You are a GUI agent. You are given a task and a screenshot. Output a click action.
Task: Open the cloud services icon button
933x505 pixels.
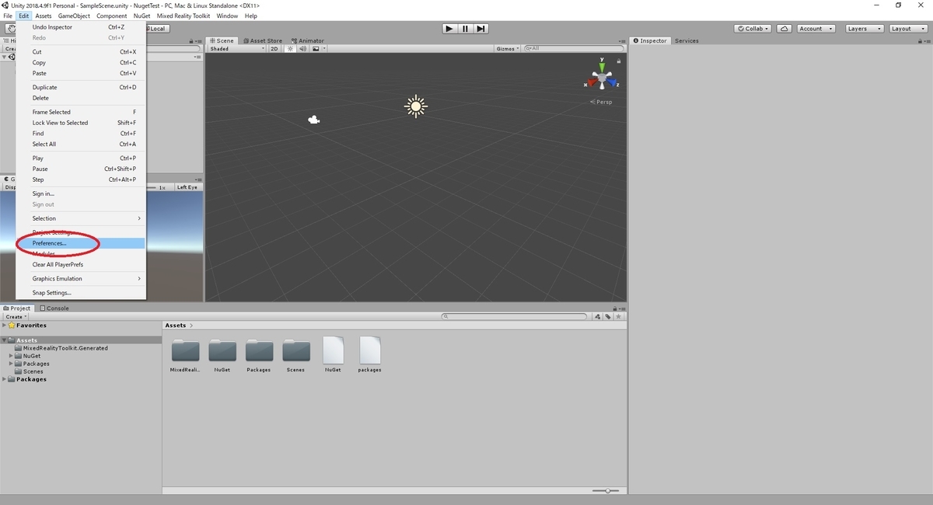click(784, 29)
